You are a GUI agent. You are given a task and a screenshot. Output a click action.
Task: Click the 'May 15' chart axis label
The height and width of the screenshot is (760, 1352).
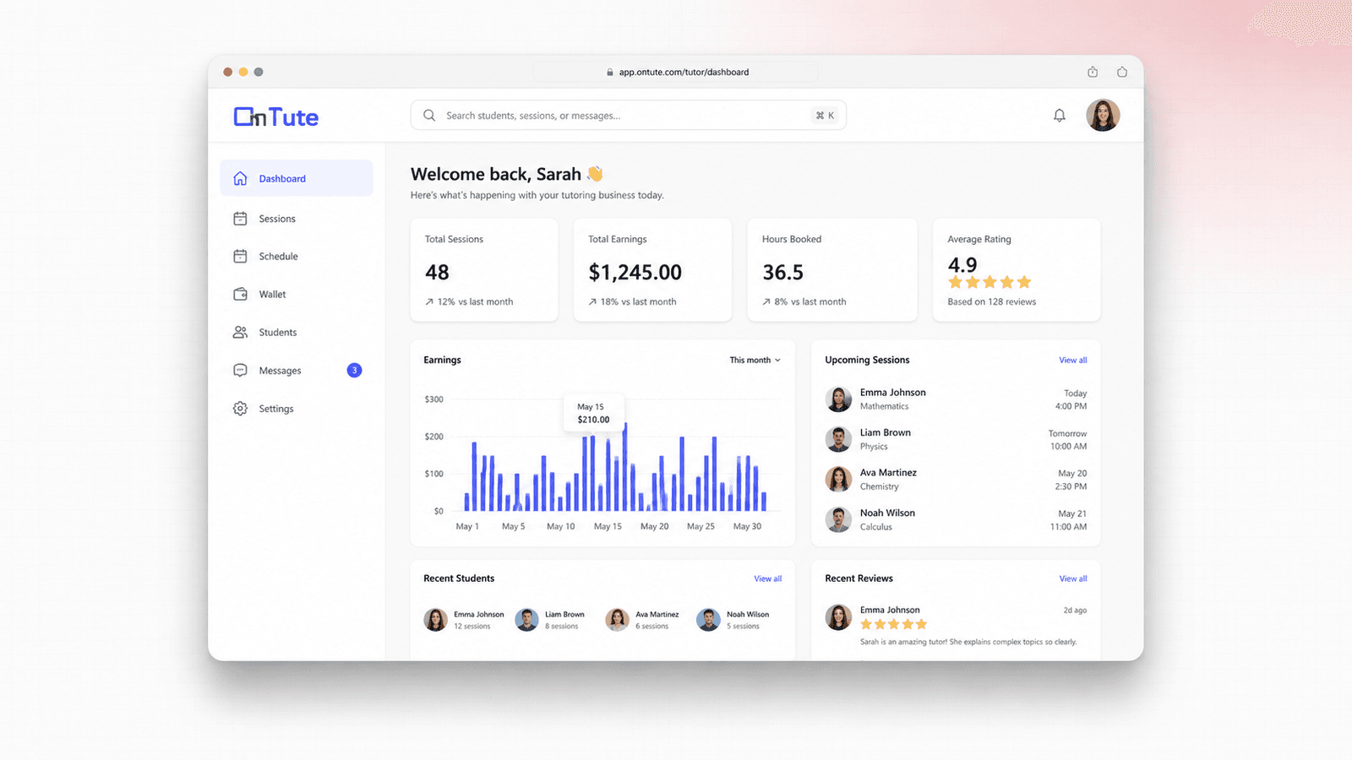tap(608, 526)
